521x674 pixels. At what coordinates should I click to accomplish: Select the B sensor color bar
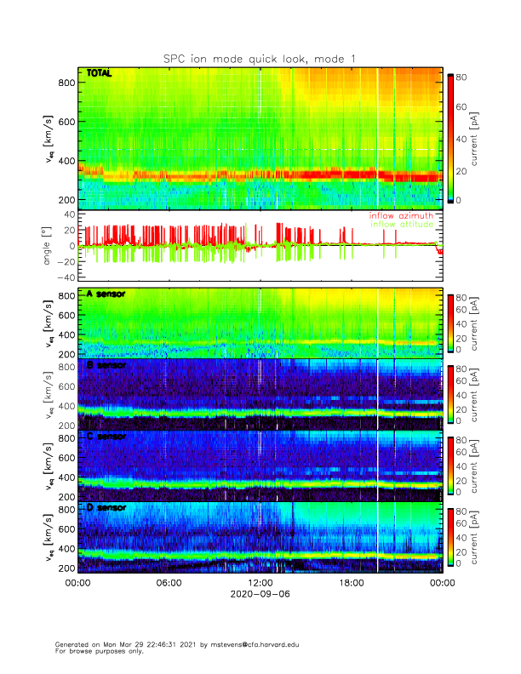pyautogui.click(x=451, y=395)
